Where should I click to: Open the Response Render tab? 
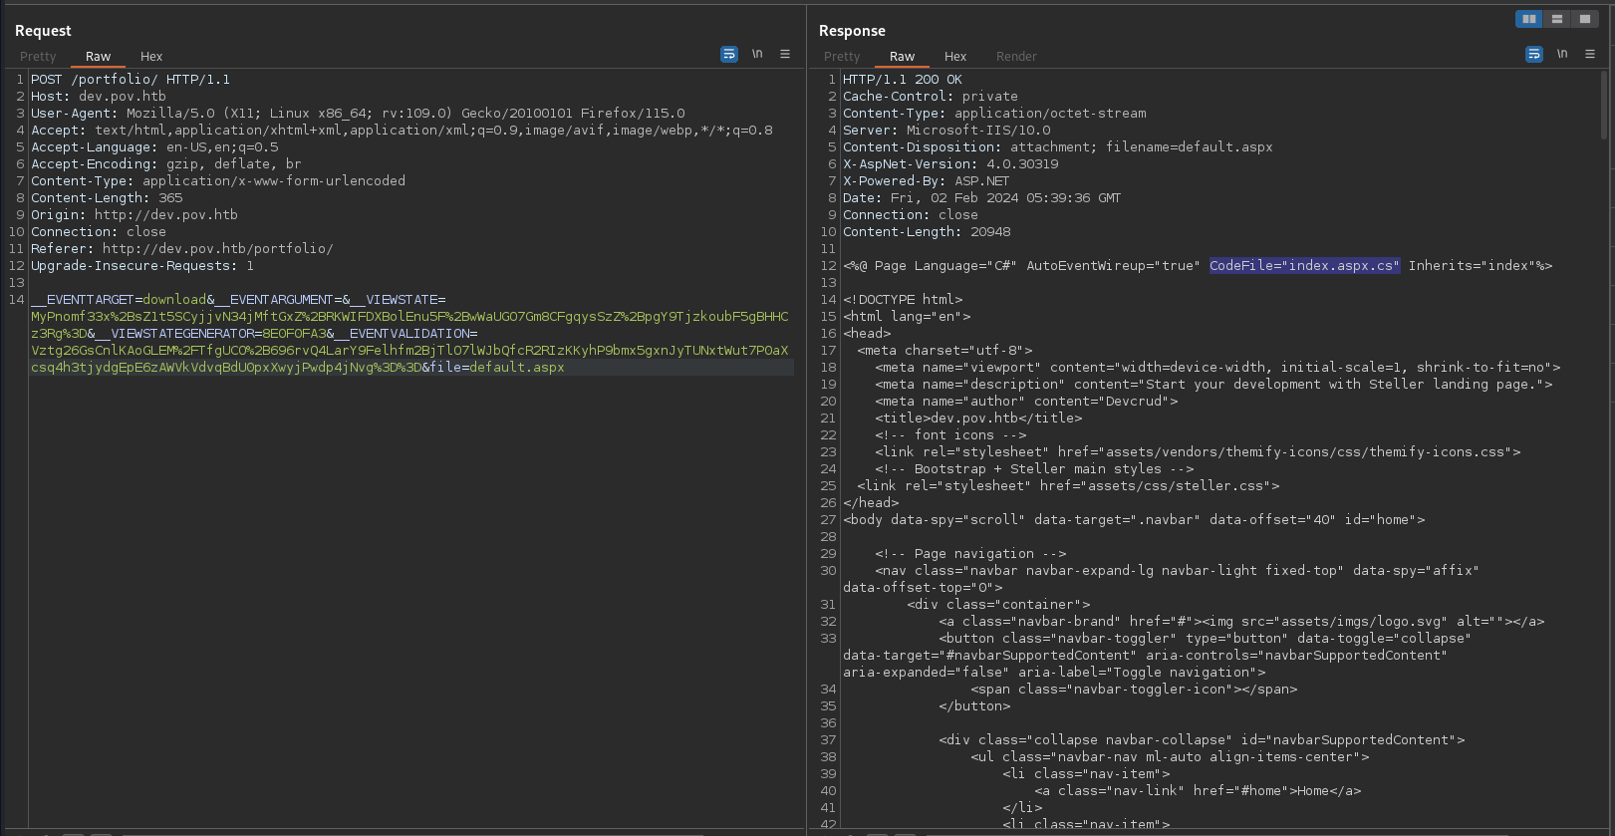[x=1016, y=57]
